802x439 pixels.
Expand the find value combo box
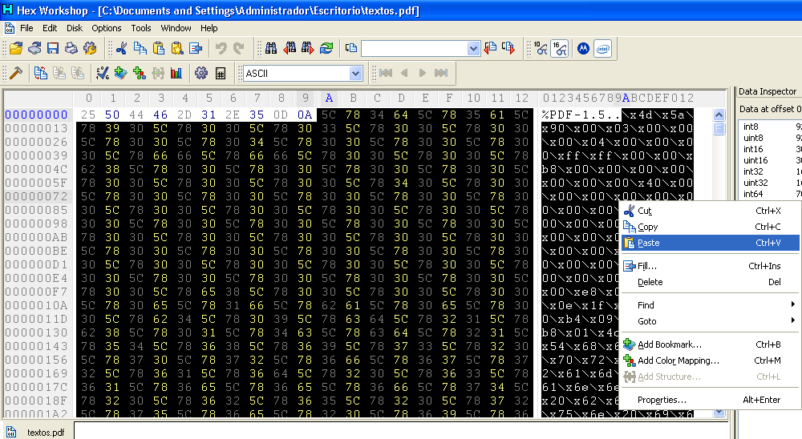pos(473,49)
